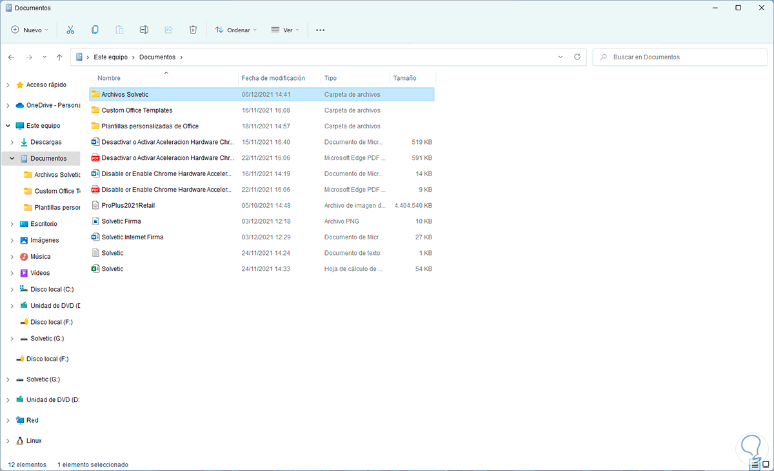This screenshot has height=471, width=774.
Task: Click Documentos in address breadcrumb
Action: click(x=157, y=57)
